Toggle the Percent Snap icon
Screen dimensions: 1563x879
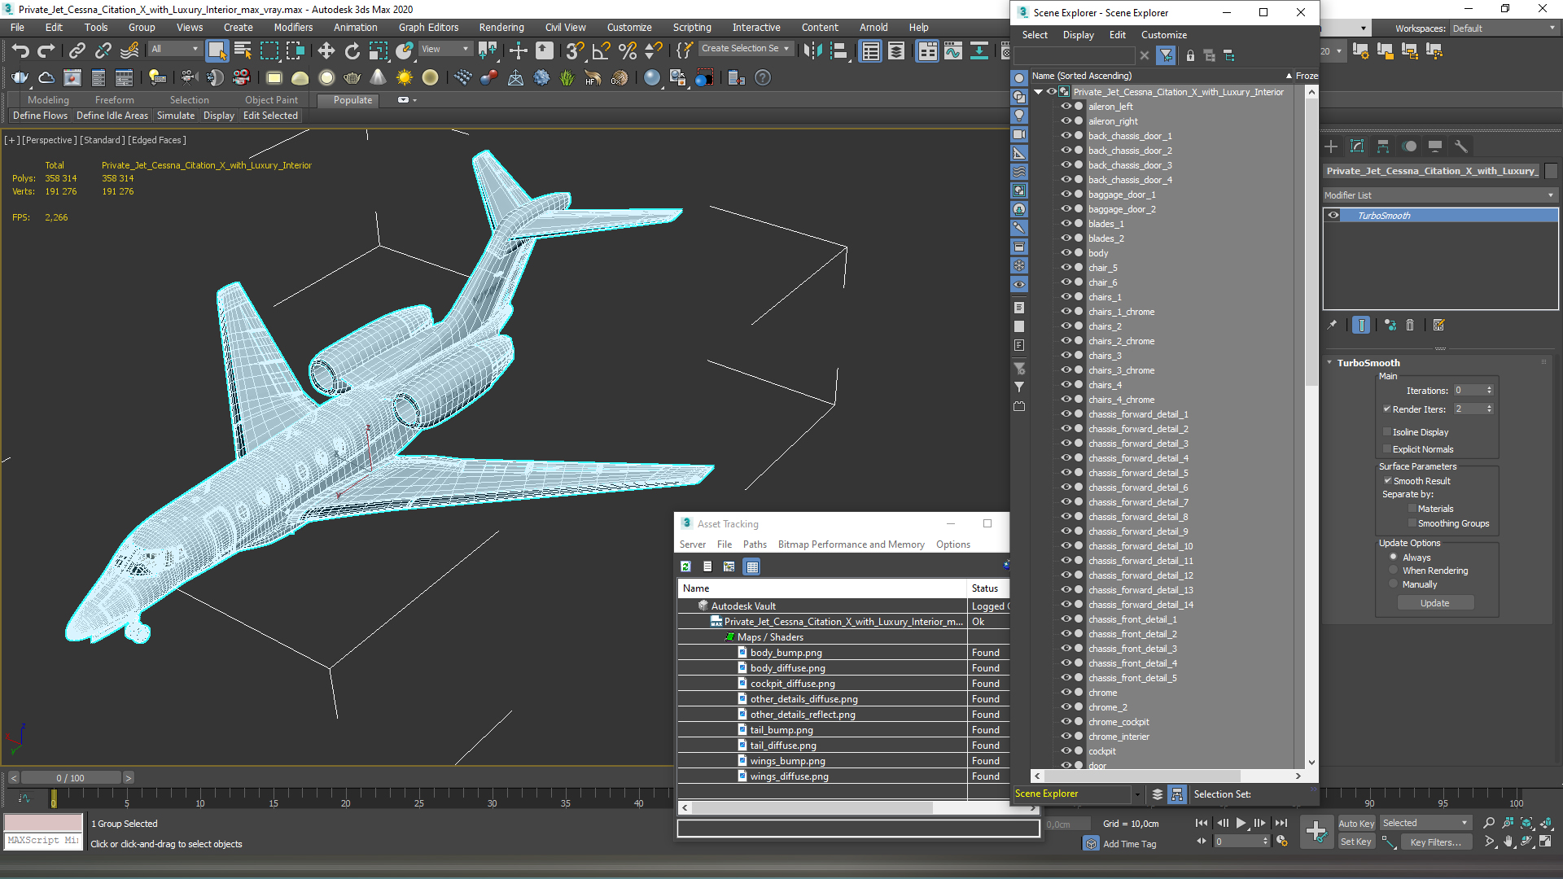click(627, 50)
